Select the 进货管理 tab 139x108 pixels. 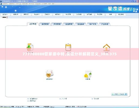click(x=33, y=24)
